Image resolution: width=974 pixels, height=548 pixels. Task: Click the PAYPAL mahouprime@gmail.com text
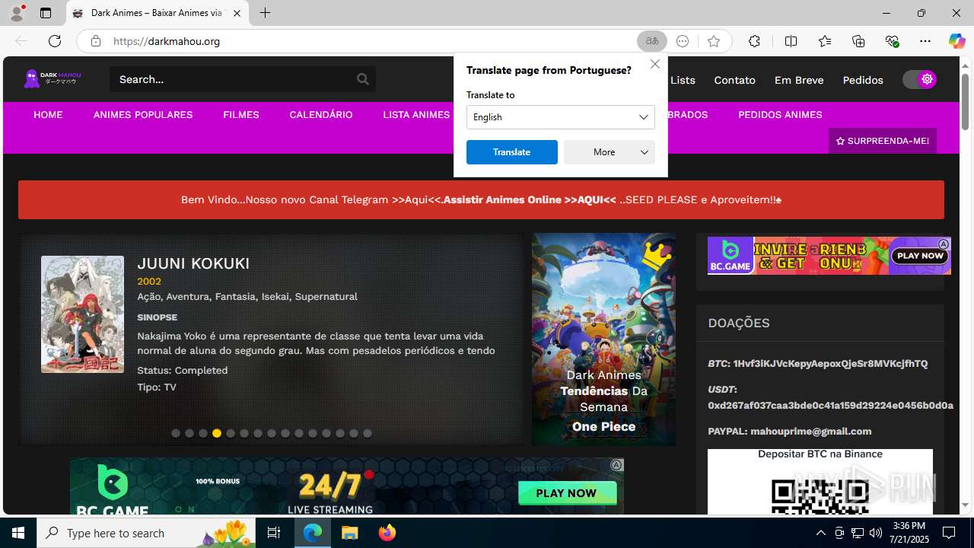789,431
